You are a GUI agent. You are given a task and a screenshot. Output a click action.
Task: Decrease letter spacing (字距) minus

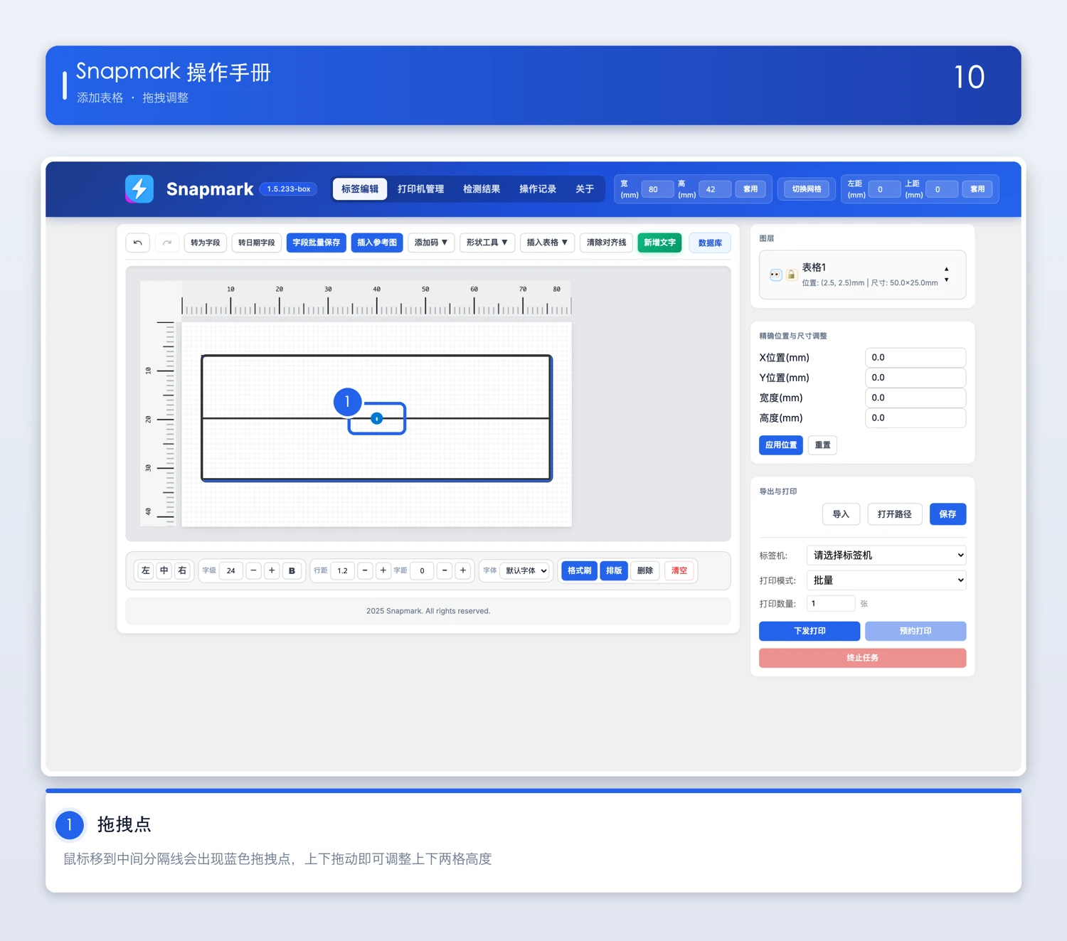445,570
